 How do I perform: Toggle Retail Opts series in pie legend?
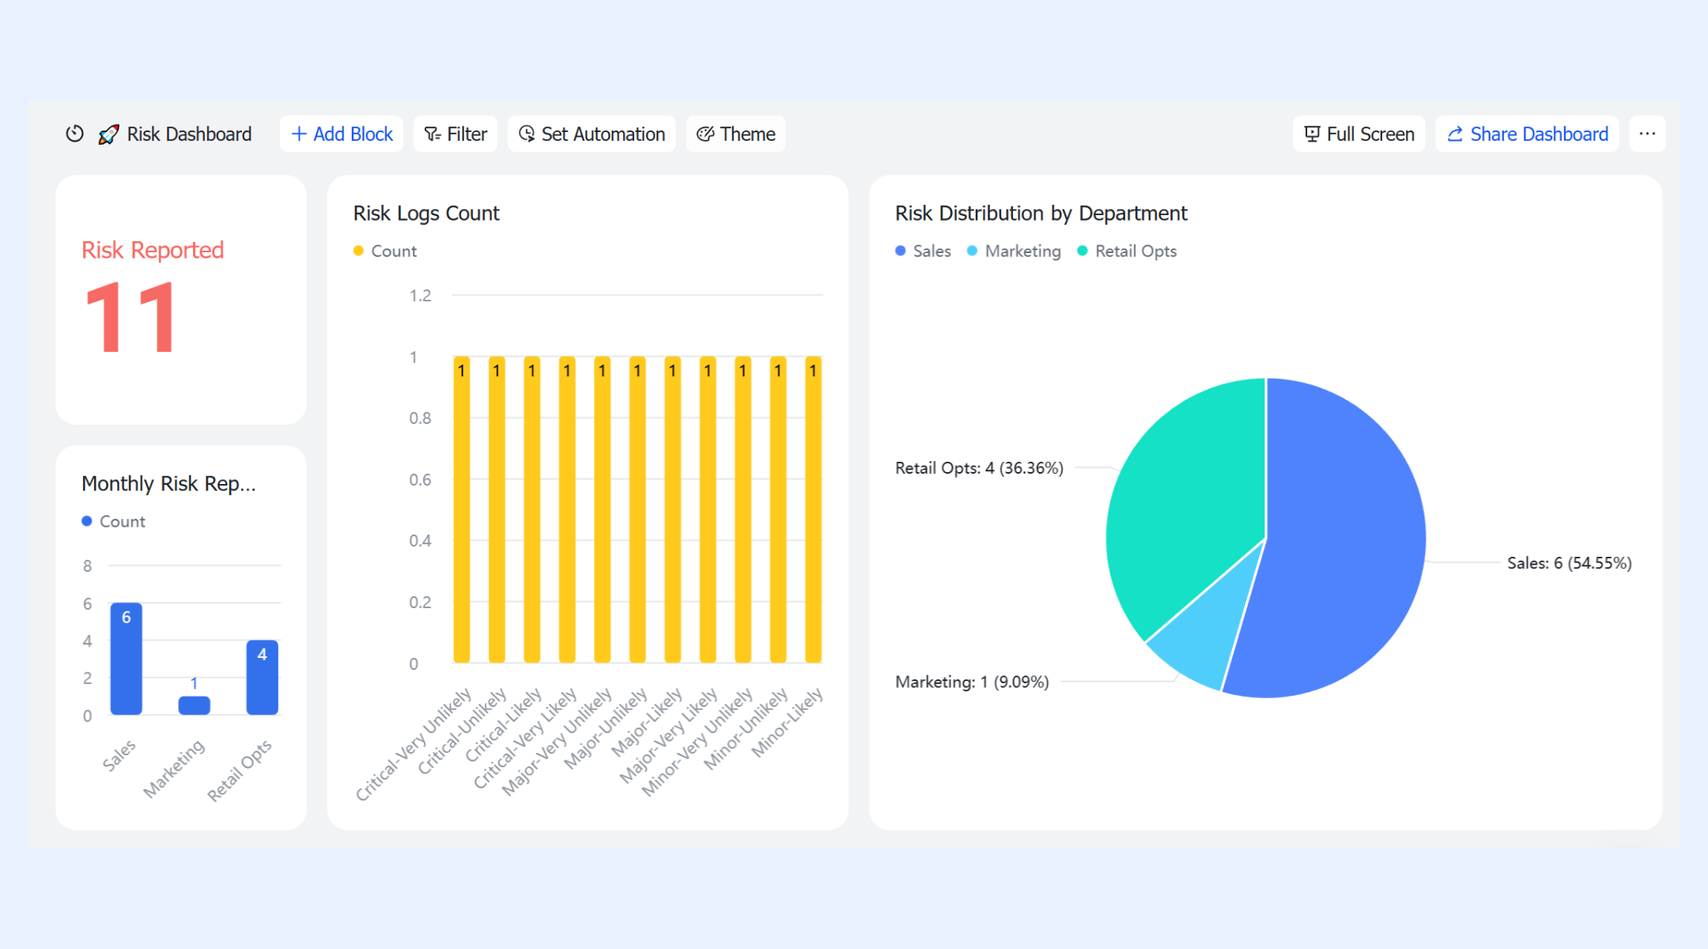click(1127, 251)
